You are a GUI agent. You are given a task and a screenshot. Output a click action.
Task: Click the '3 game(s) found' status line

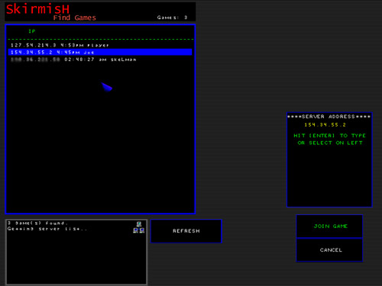click(37, 223)
